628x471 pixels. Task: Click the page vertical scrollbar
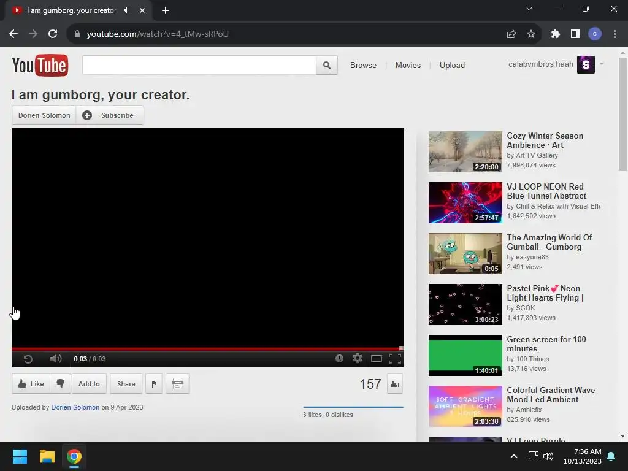(622, 114)
